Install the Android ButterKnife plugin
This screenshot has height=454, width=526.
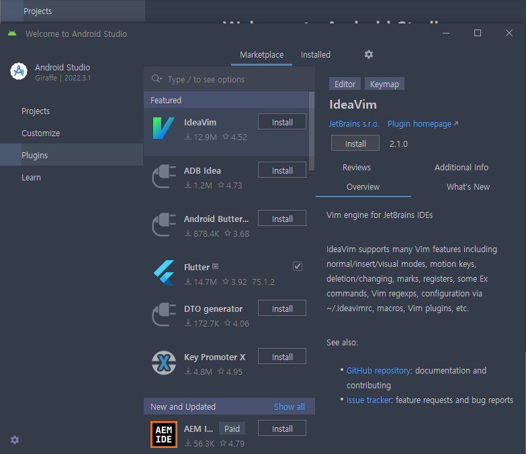click(x=281, y=219)
